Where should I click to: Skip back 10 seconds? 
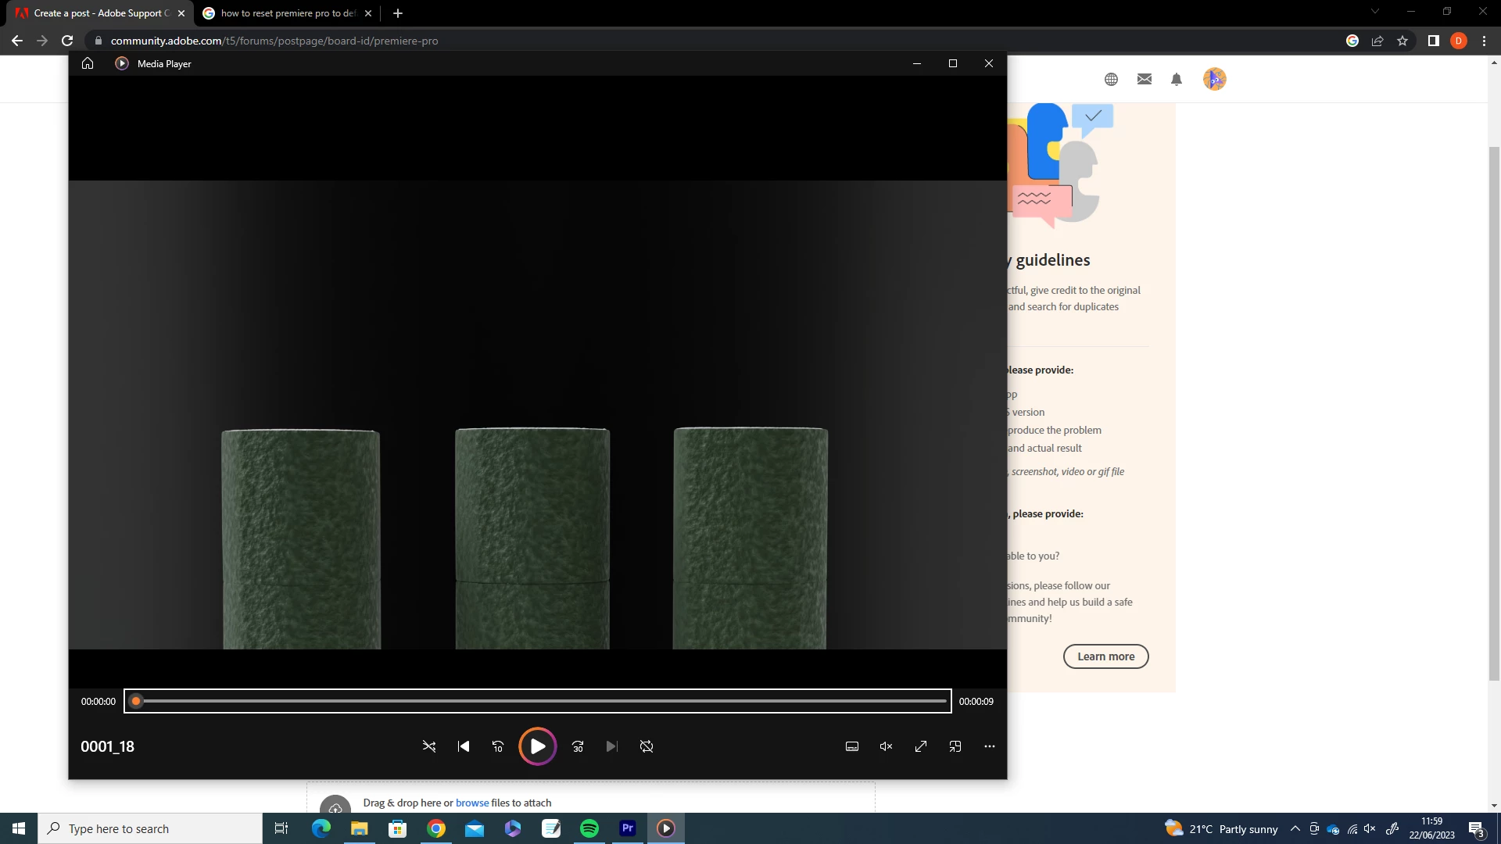point(498,746)
